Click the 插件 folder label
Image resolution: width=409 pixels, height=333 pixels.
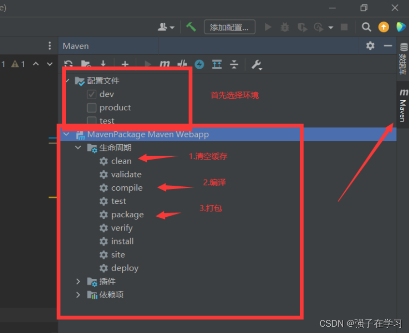107,281
